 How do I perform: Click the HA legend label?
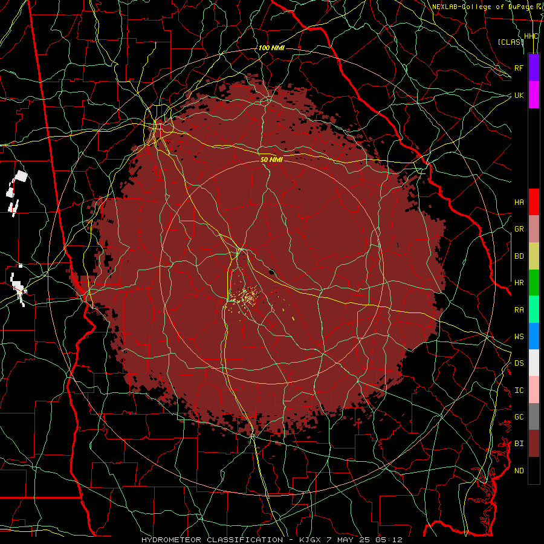(x=519, y=202)
